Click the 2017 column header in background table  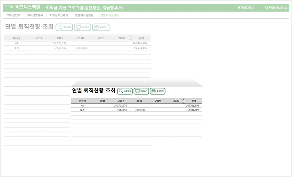coord(60,38)
